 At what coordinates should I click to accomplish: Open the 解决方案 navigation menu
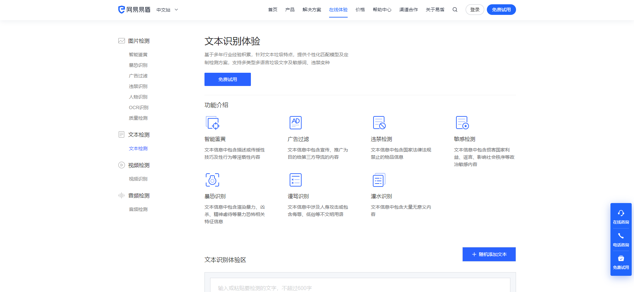(312, 10)
